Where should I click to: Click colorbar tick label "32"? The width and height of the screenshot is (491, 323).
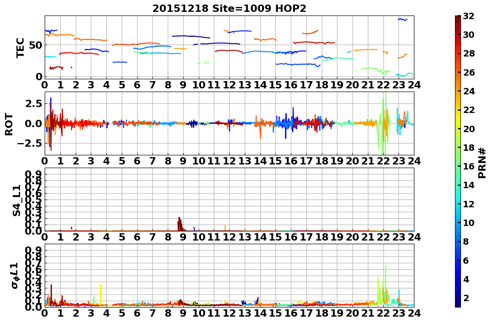469,16
